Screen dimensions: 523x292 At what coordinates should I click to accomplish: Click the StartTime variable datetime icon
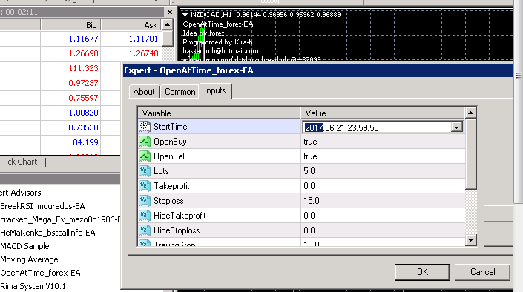145,127
